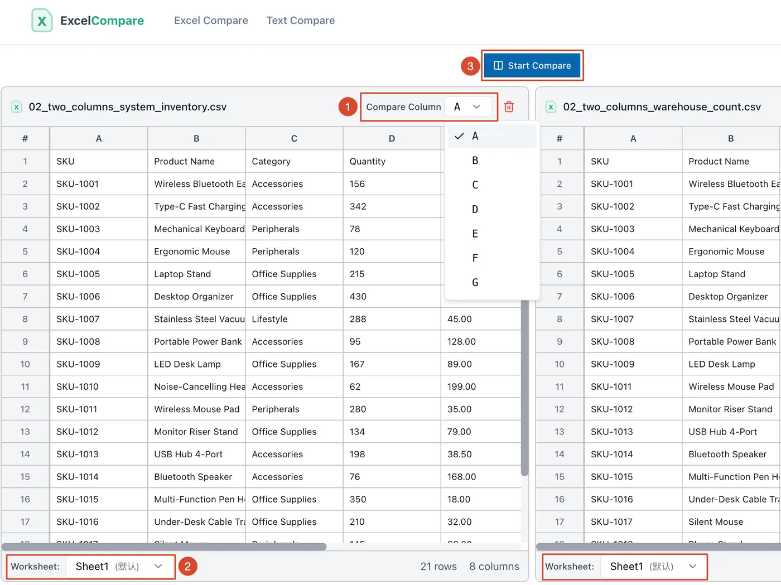The image size is (781, 585).
Task: Click row number 9 in left table
Action: [25, 342]
